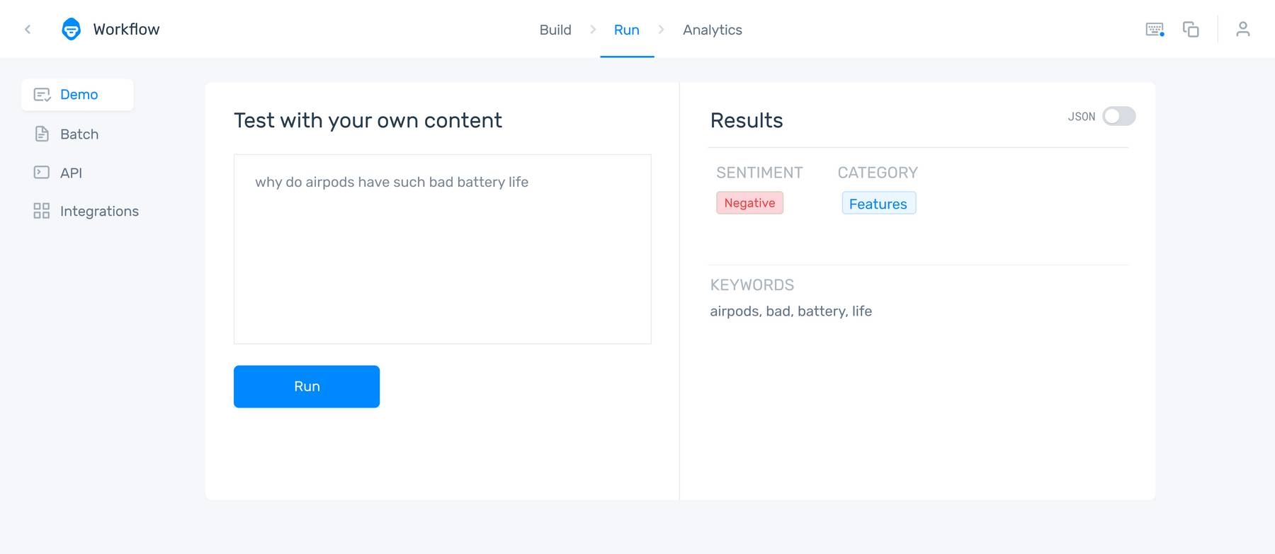The width and height of the screenshot is (1275, 554).
Task: Click the Features category tag
Action: [878, 204]
